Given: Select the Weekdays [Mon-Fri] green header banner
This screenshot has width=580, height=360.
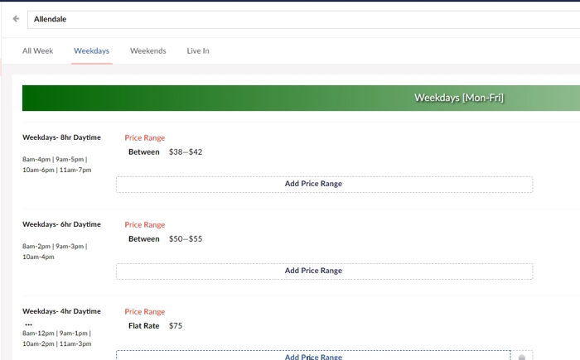Looking at the screenshot, I should 301,98.
